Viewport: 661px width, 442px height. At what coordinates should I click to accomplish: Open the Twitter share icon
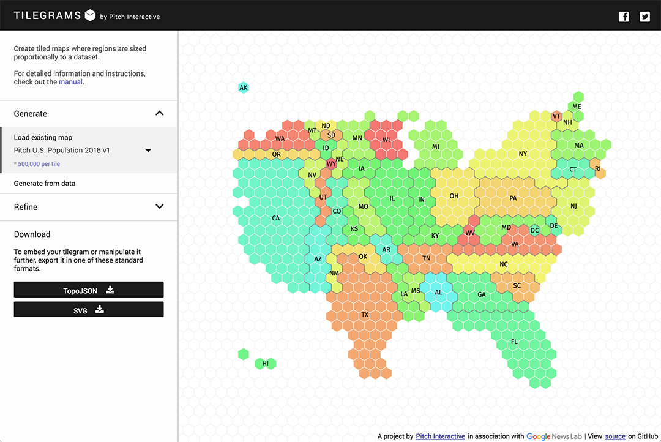point(644,17)
